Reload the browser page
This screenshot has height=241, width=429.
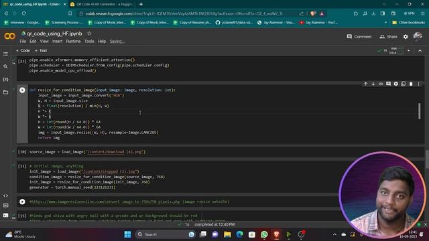[24, 13]
